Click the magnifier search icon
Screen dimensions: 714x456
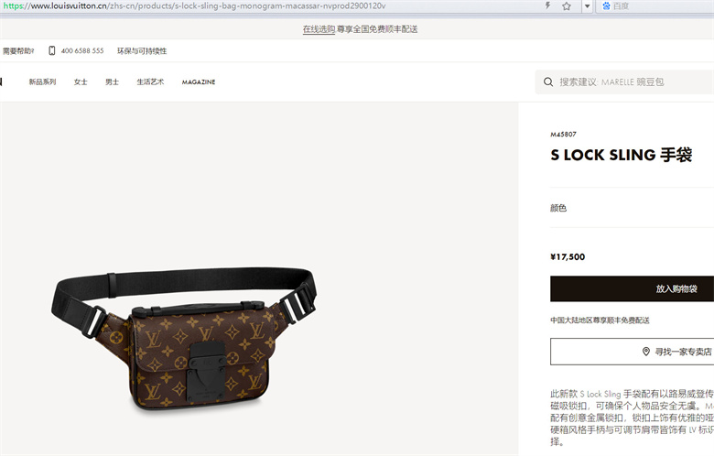(x=548, y=82)
